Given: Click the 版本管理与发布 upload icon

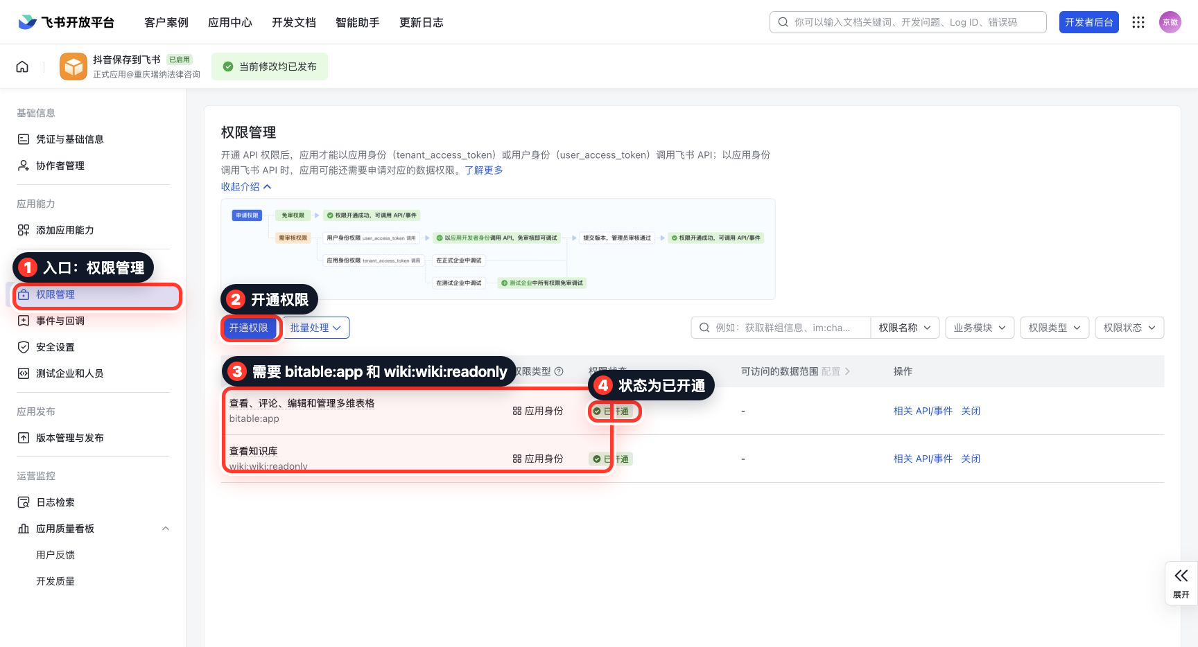Looking at the screenshot, I should coord(24,438).
